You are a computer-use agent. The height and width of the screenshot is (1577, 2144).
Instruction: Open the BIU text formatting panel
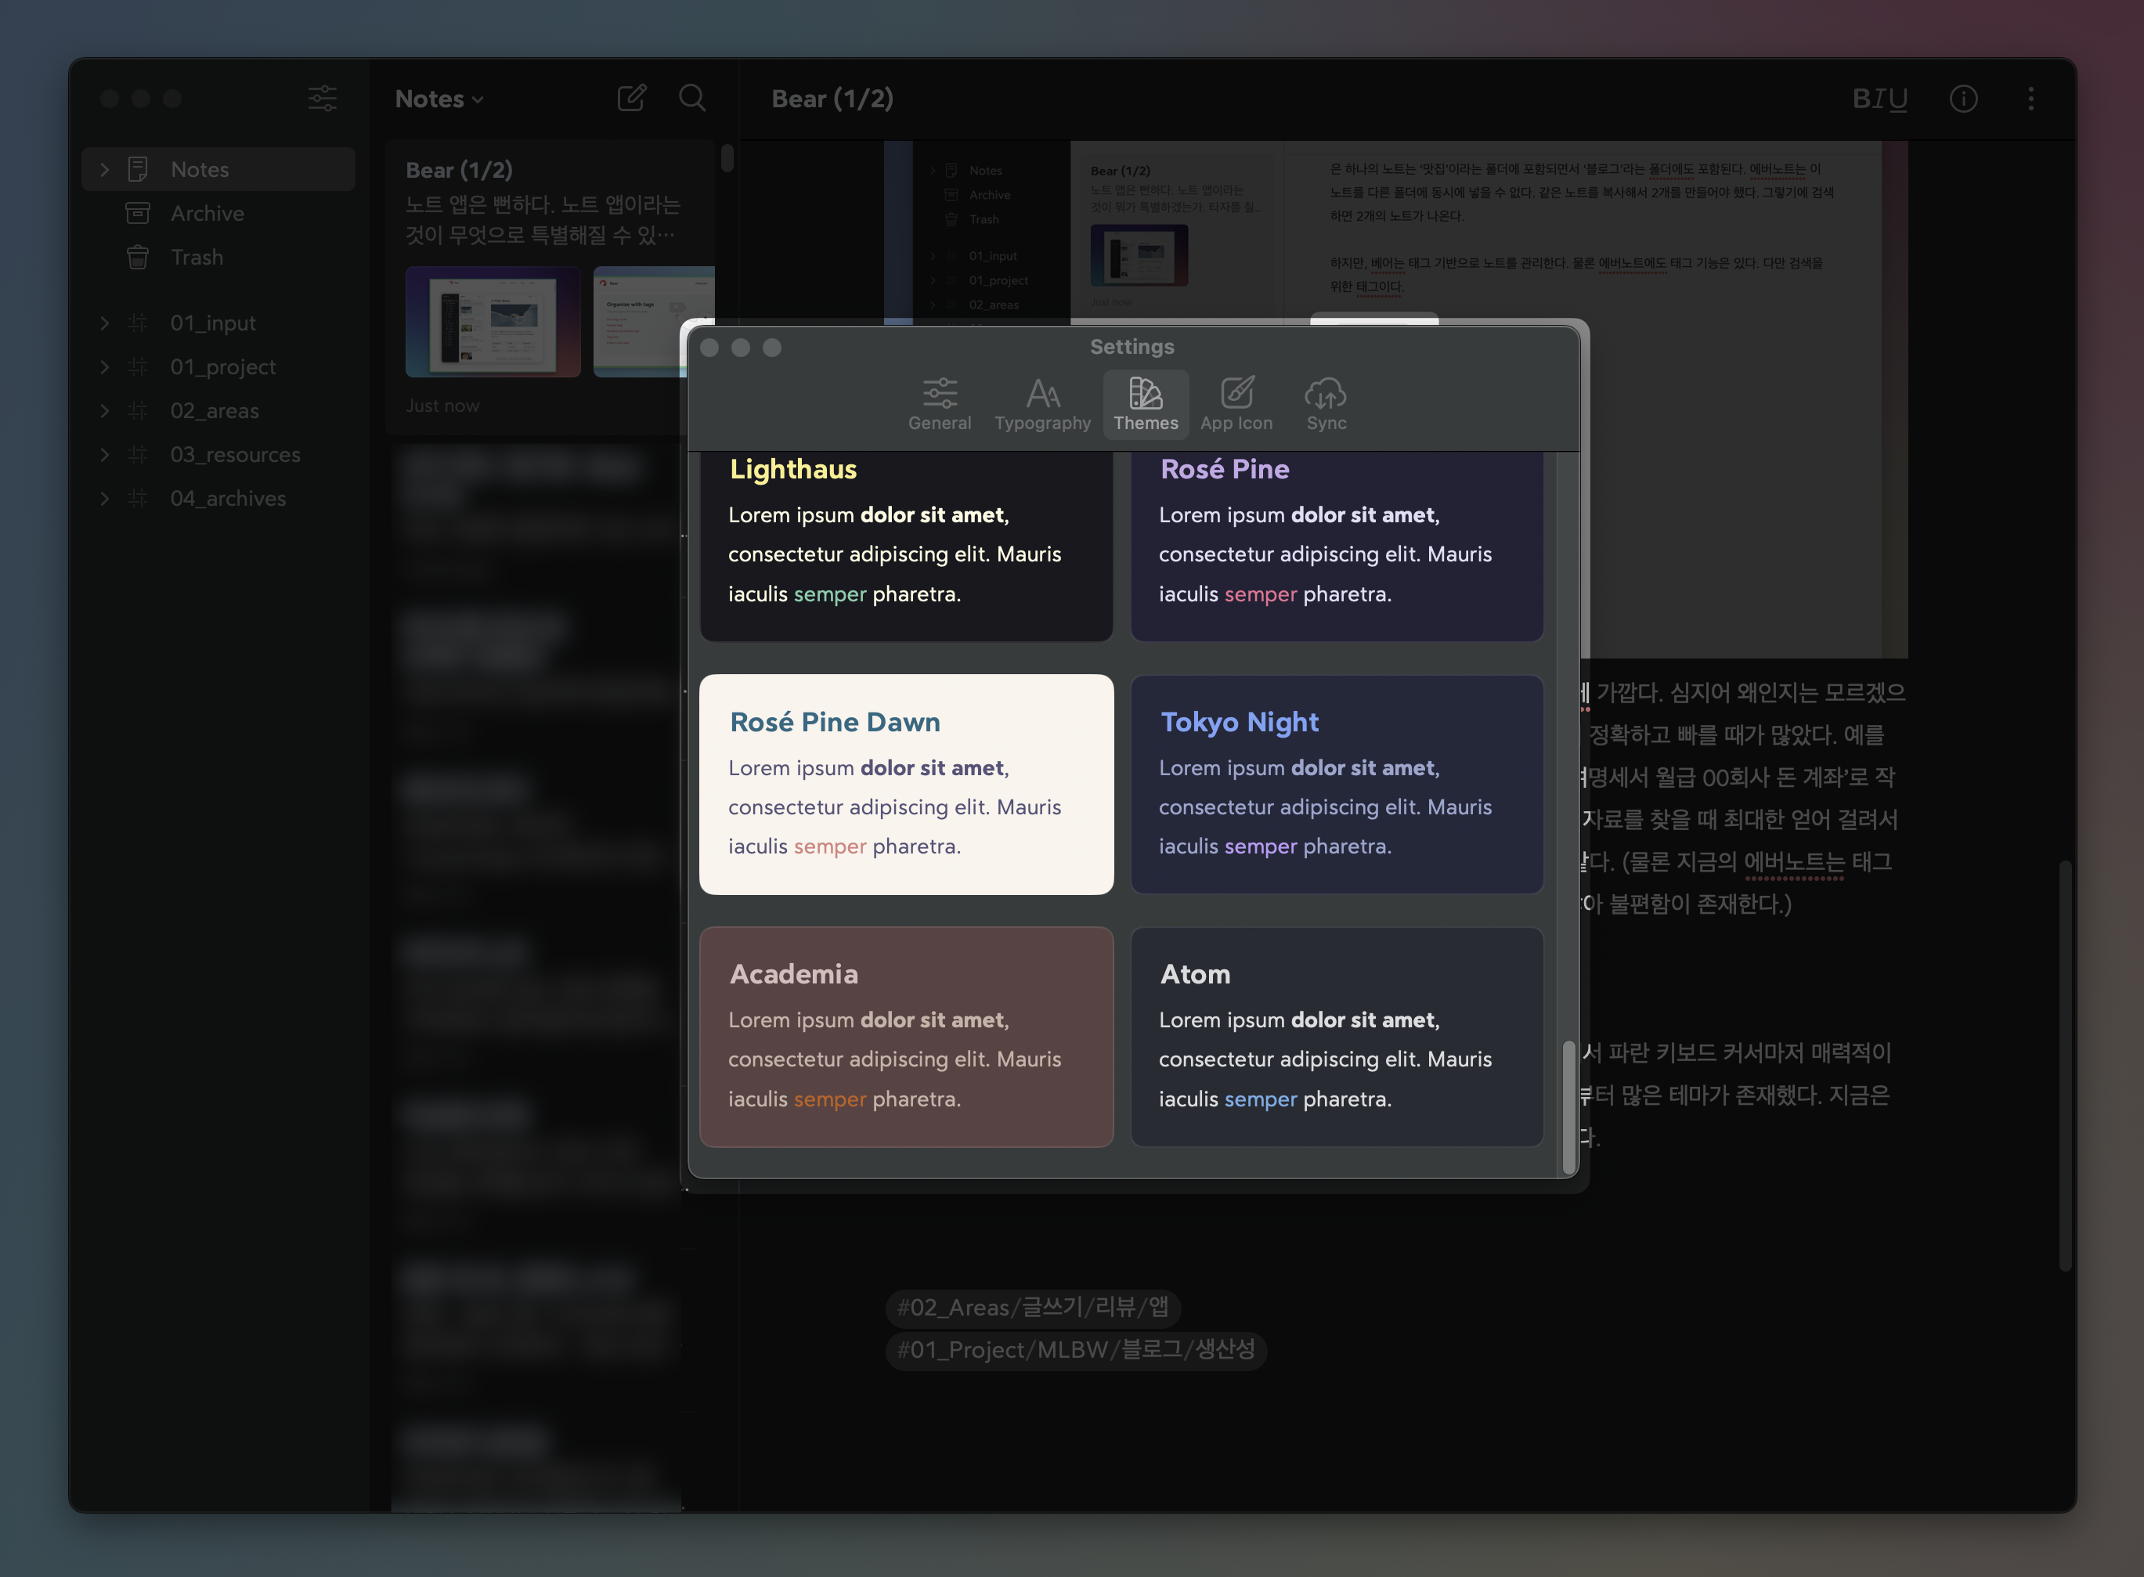1879,99
